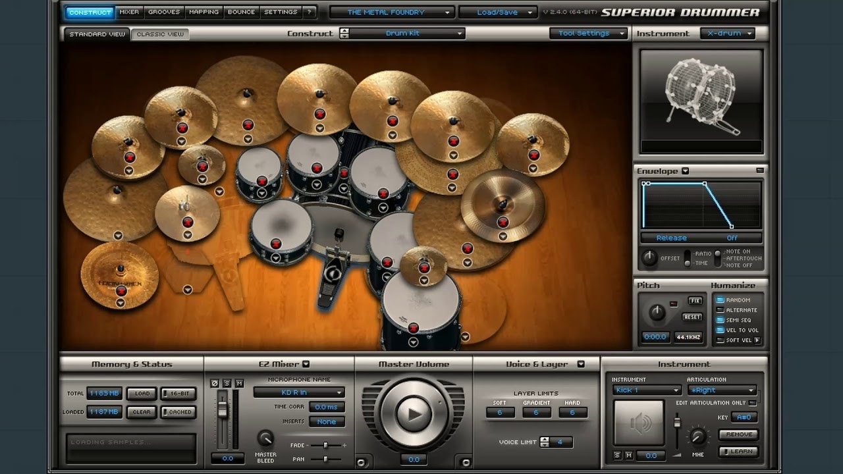Expand the EZ Mixer panel menu
Viewport: 843px width, 474px height.
click(306, 364)
